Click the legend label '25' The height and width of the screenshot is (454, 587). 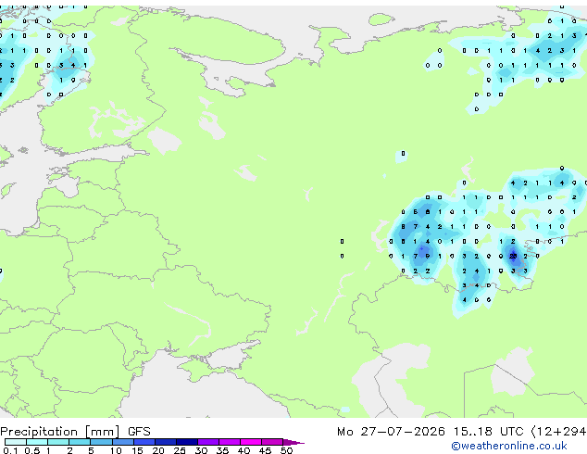180,450
